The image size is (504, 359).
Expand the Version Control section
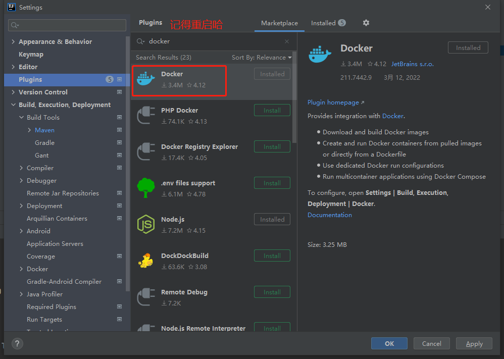click(x=13, y=92)
